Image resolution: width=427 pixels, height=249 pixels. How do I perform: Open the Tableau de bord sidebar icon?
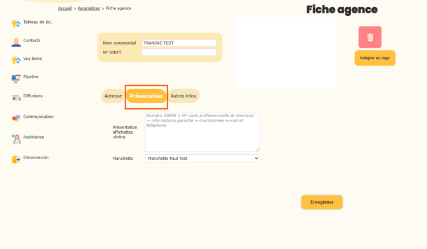point(16,24)
